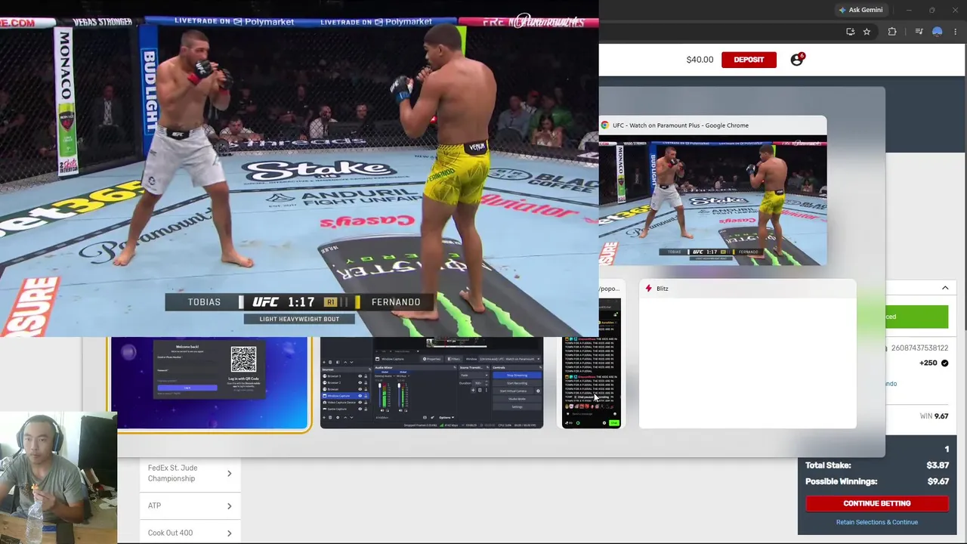Bookmark this page with the star icon
967x544 pixels.
(x=867, y=32)
